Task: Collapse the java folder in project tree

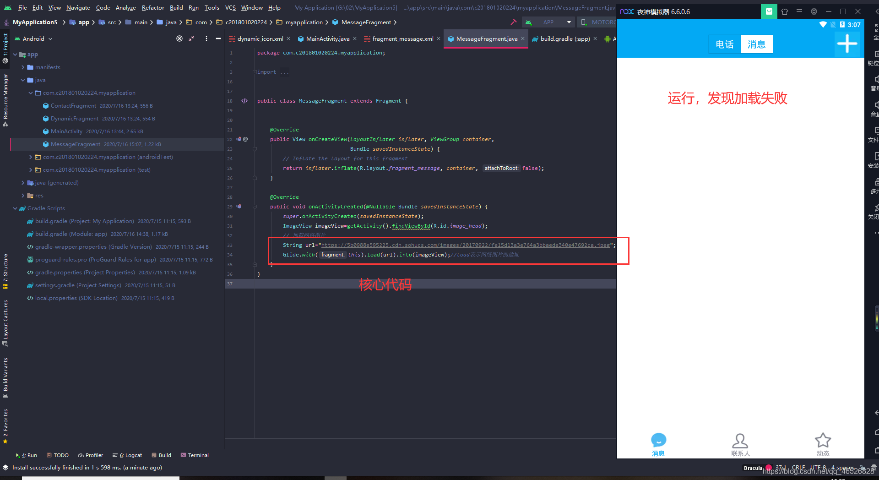Action: pos(23,80)
